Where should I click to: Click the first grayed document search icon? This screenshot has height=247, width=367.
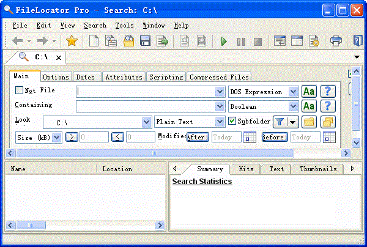click(x=185, y=41)
